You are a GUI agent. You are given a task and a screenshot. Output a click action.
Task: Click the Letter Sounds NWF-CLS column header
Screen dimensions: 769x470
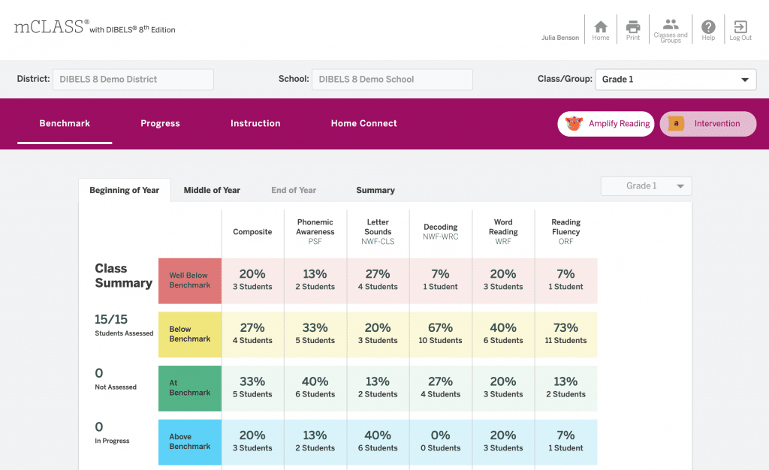pyautogui.click(x=378, y=232)
